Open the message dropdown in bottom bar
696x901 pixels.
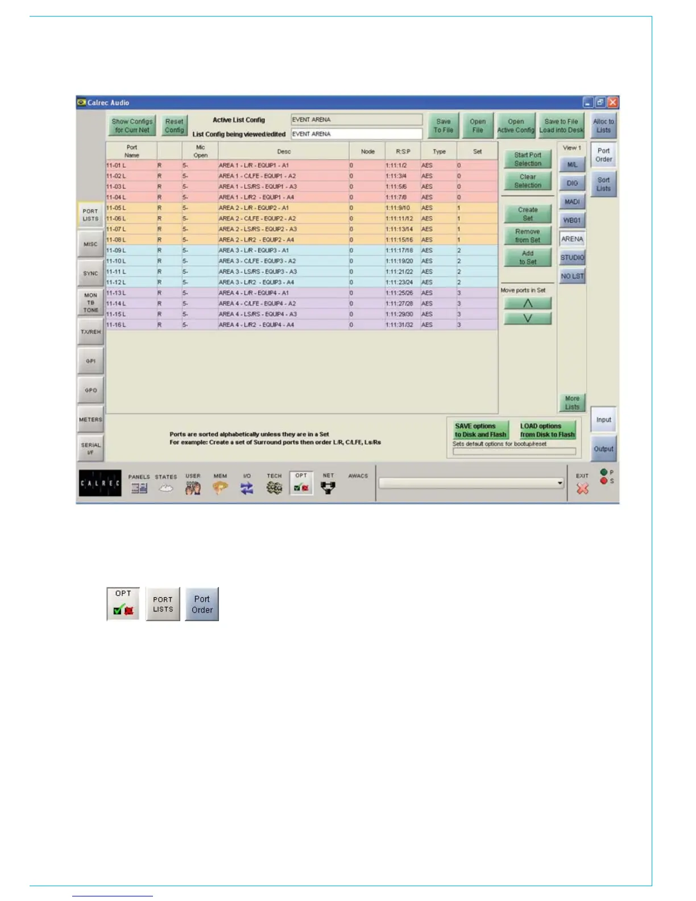[x=471, y=483]
